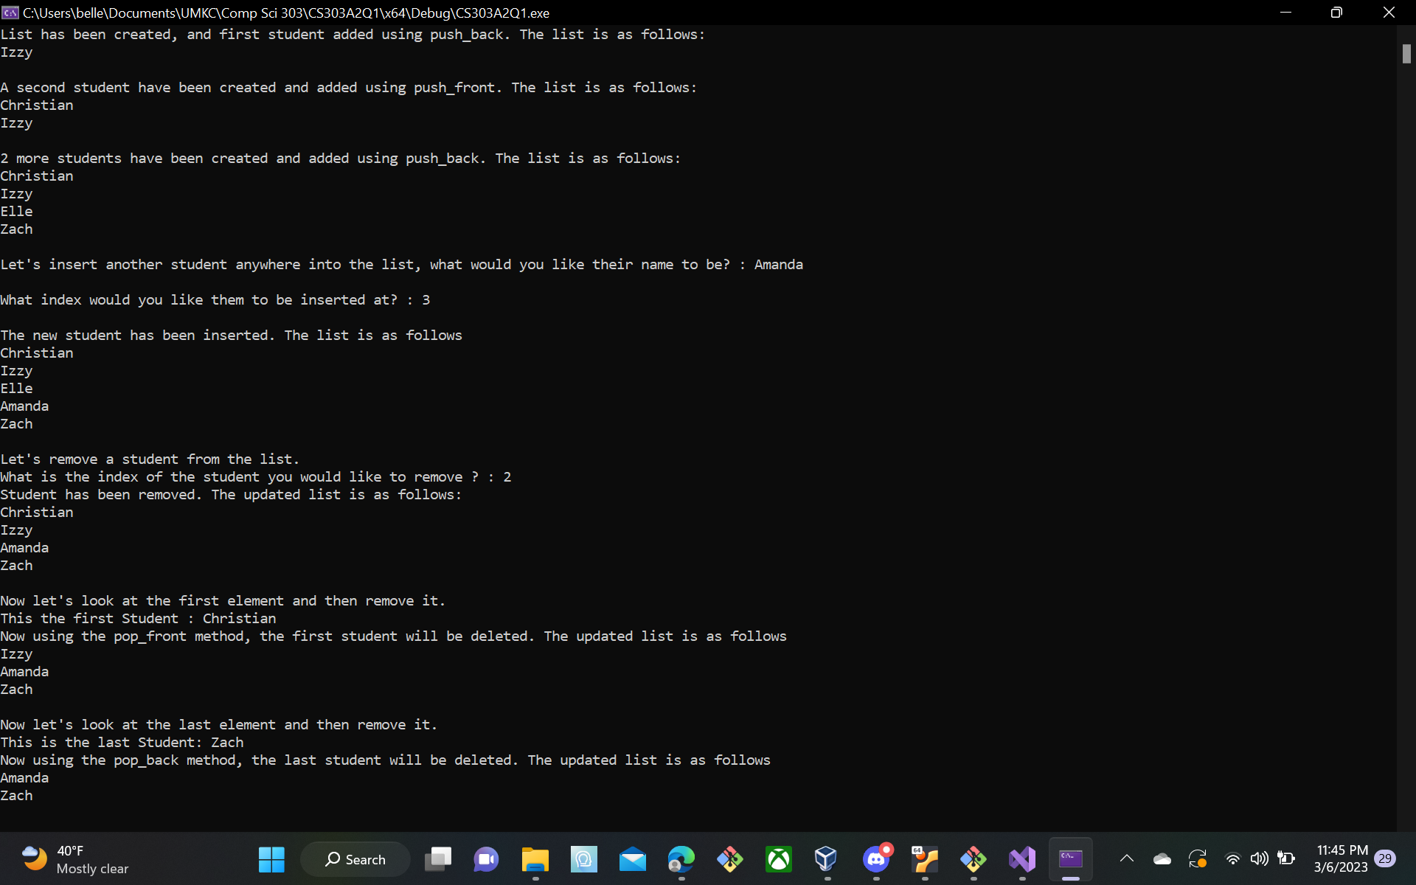Open the Mail app from the taskbar
This screenshot has height=885, width=1416.
[x=633, y=859]
